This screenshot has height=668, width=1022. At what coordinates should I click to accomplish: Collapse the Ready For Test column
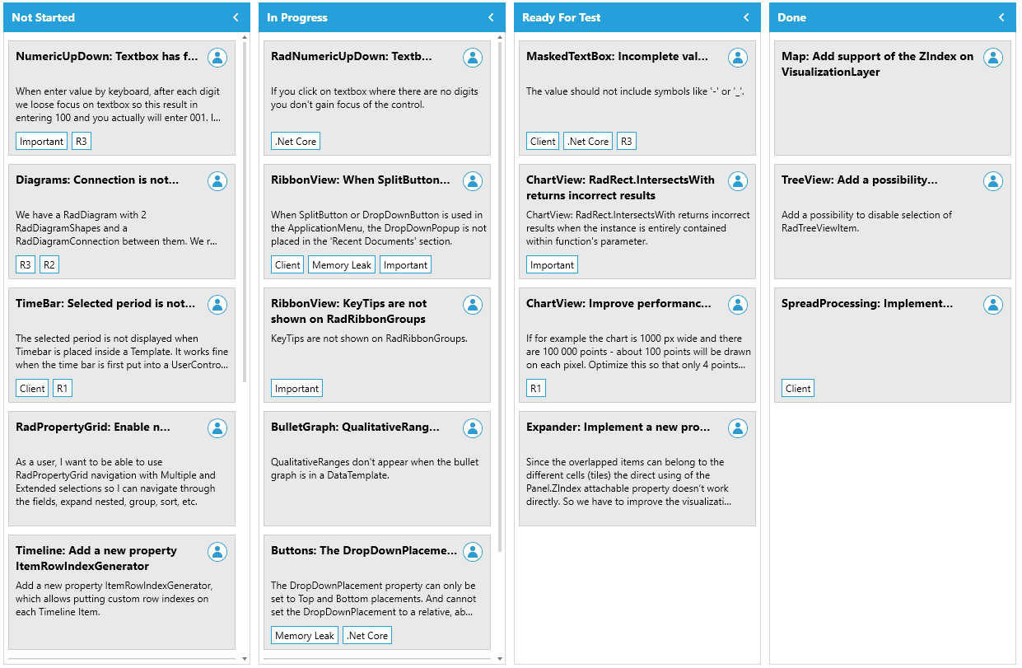pyautogui.click(x=747, y=16)
